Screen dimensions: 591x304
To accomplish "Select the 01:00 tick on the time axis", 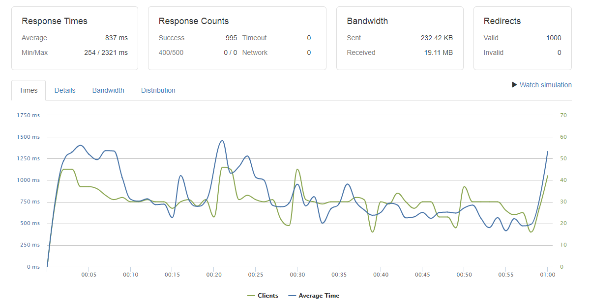I will [x=547, y=275].
